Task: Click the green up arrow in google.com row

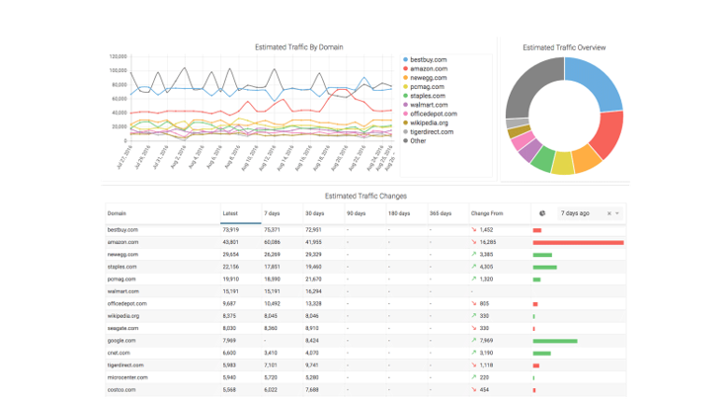Action: [x=474, y=341]
